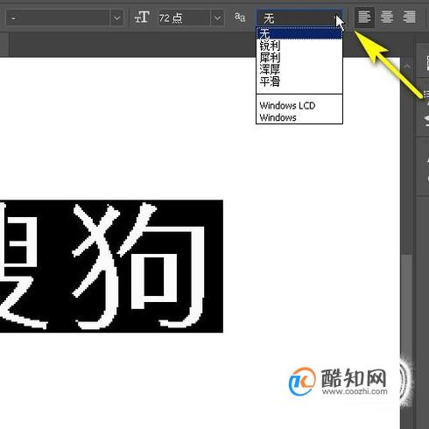Collapse the anti-aliasing dropdown showing 无
The image size is (429, 429).
tap(299, 18)
